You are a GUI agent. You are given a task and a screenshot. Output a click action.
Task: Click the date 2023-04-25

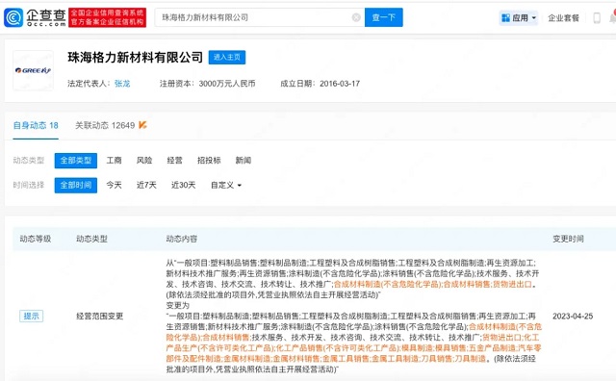pos(573,316)
